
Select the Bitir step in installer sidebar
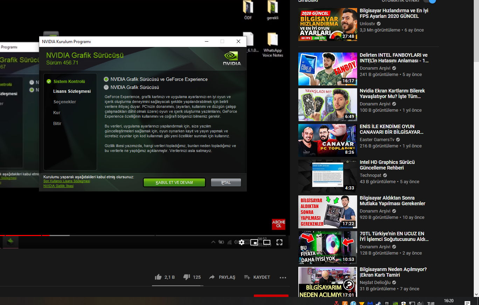pos(57,124)
